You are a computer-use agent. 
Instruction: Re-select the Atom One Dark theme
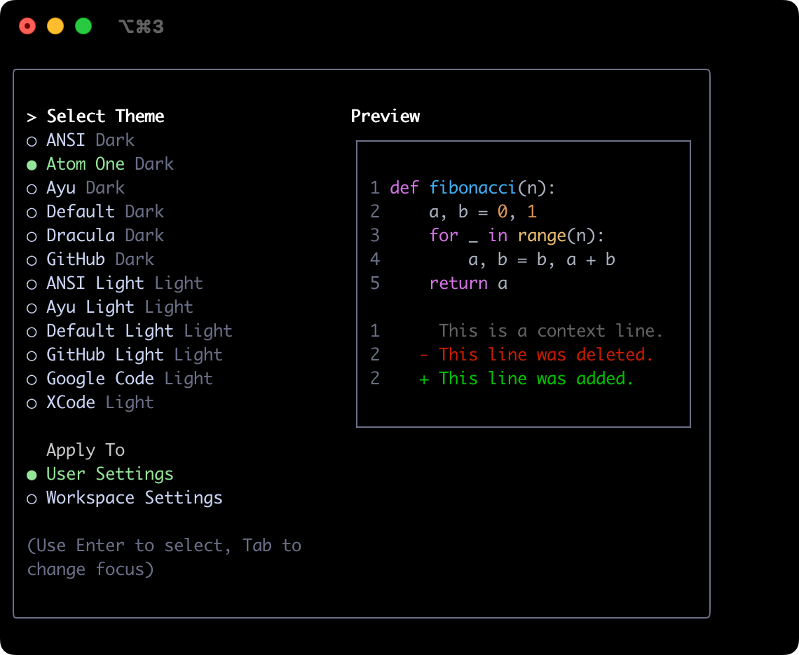point(84,163)
